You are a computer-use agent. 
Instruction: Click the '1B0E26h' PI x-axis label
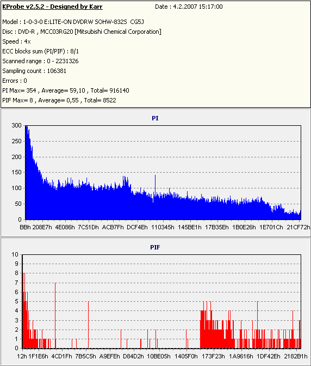244,227
